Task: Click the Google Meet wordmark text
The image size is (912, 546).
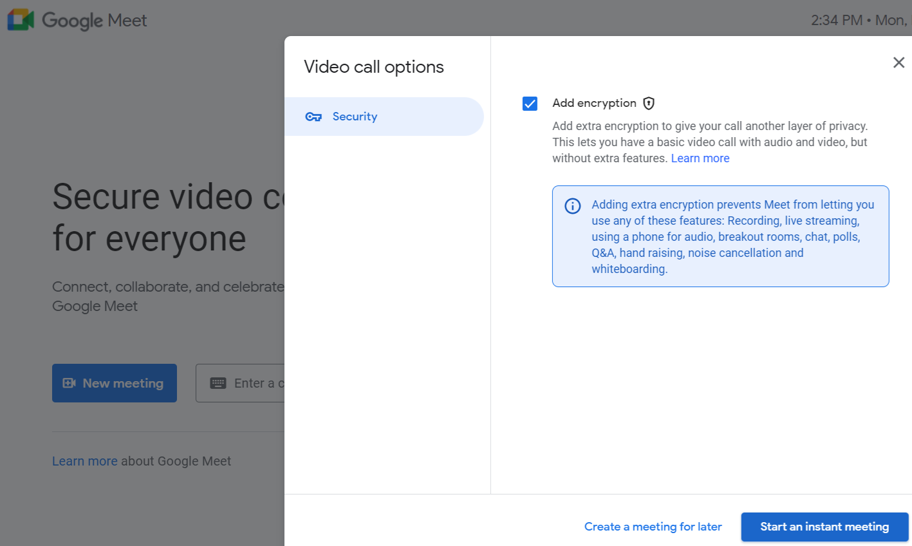Action: [95, 21]
